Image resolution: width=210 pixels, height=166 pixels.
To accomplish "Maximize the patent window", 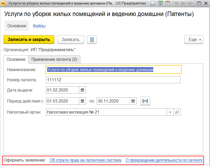I will [x=199, y=3].
